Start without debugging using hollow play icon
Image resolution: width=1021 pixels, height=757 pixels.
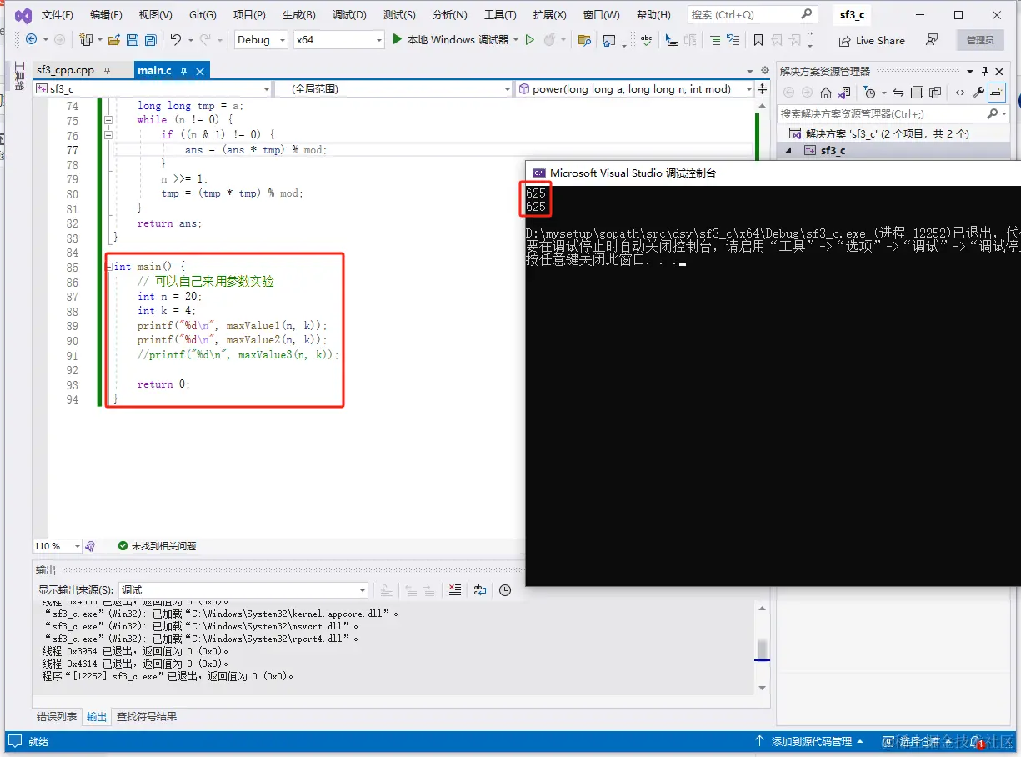(x=529, y=39)
